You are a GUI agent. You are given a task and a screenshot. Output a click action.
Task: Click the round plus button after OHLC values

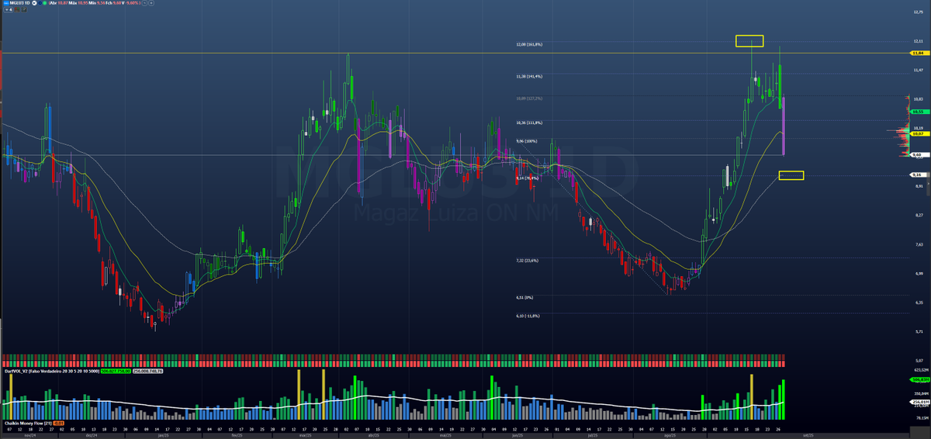point(151,3)
